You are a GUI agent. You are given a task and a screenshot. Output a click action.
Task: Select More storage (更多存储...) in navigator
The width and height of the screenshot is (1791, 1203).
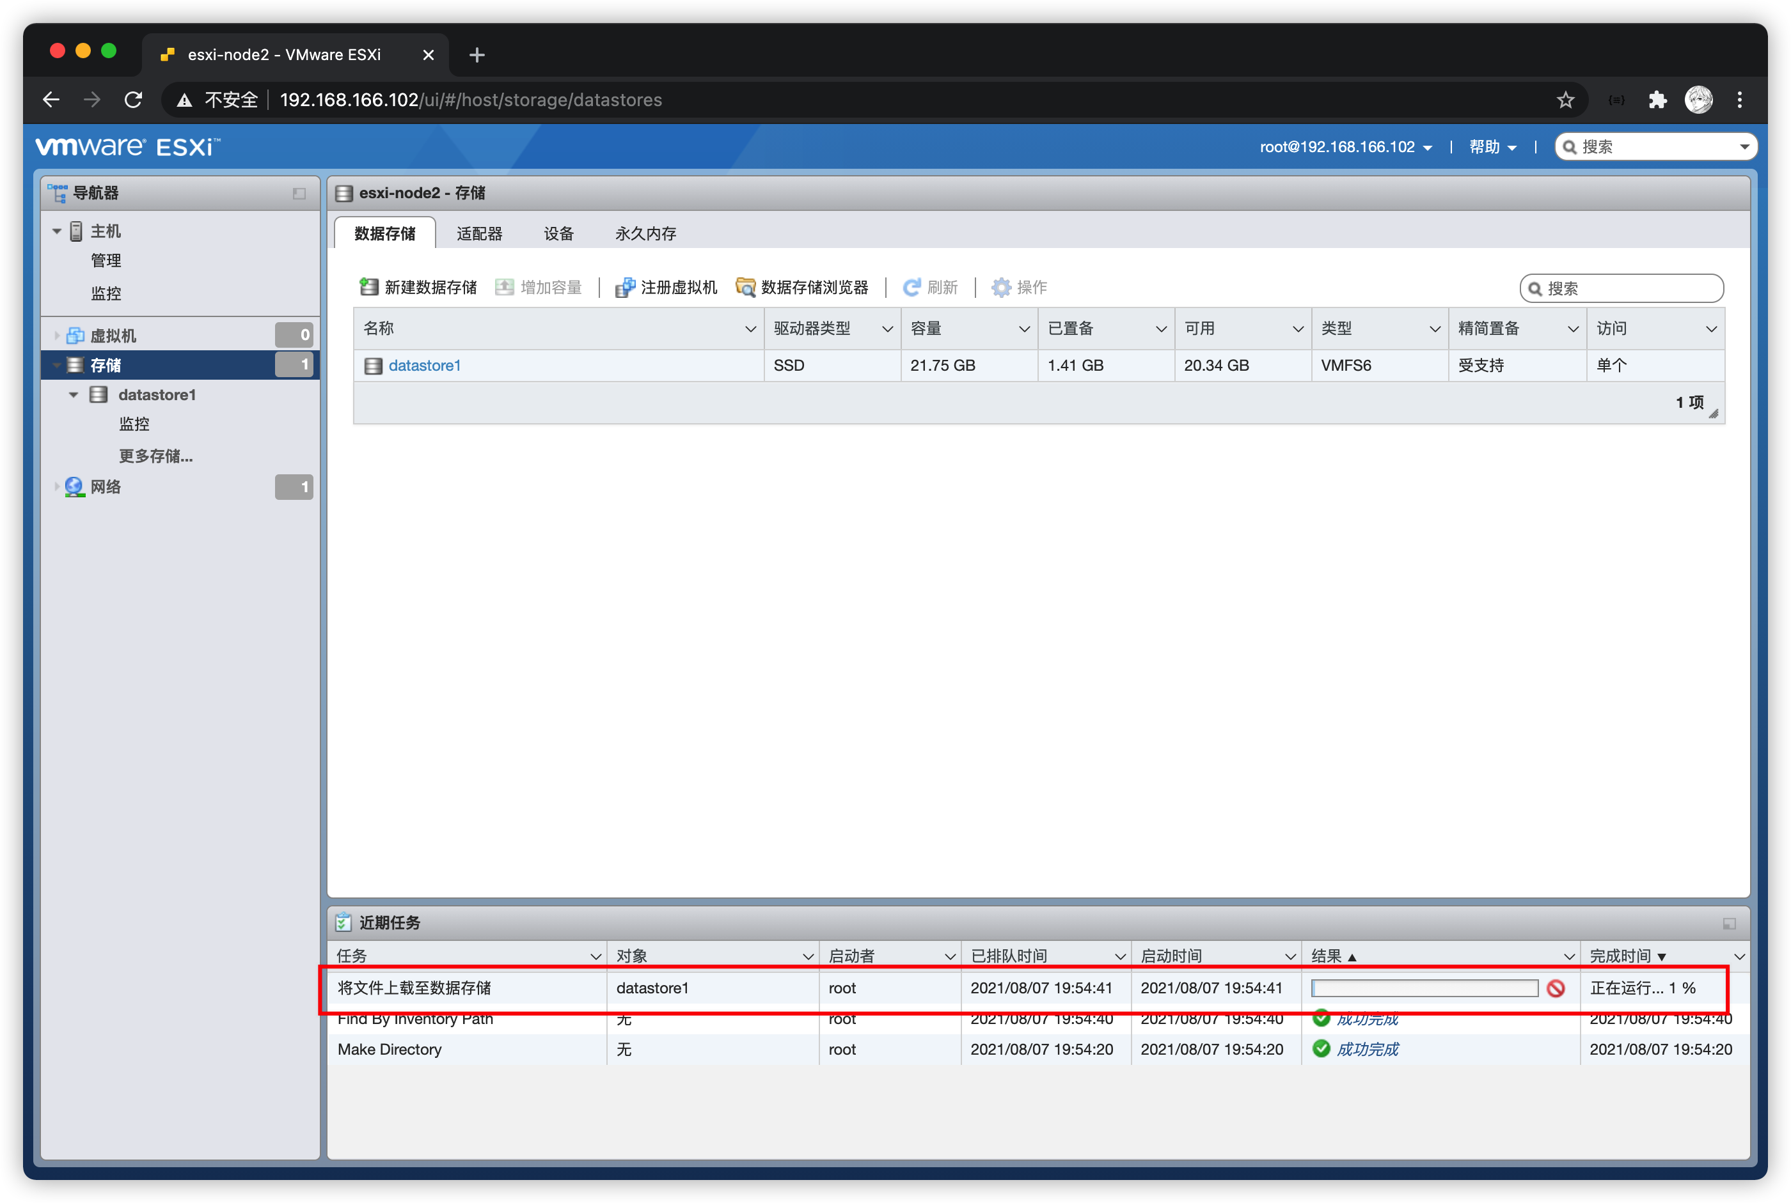(156, 456)
